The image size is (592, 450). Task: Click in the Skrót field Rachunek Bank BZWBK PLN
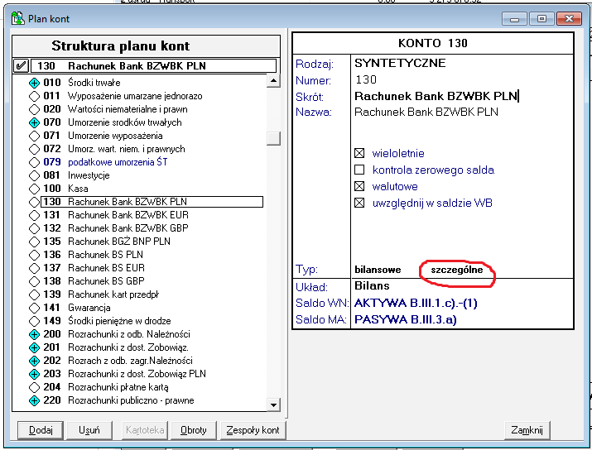pyautogui.click(x=436, y=96)
